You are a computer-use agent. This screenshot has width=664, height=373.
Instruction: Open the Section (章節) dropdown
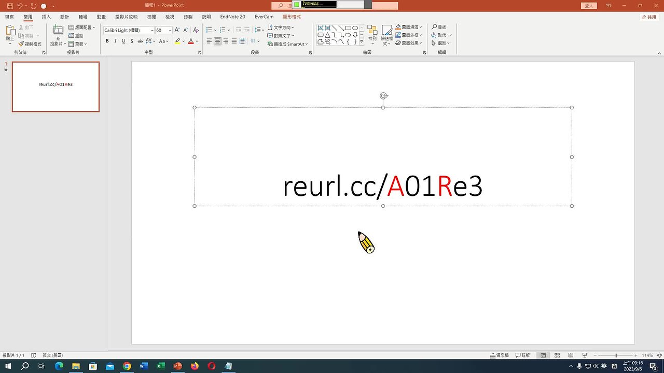coord(78,44)
